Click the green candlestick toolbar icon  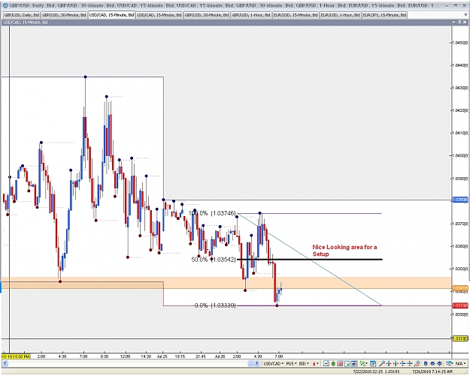click(x=333, y=363)
